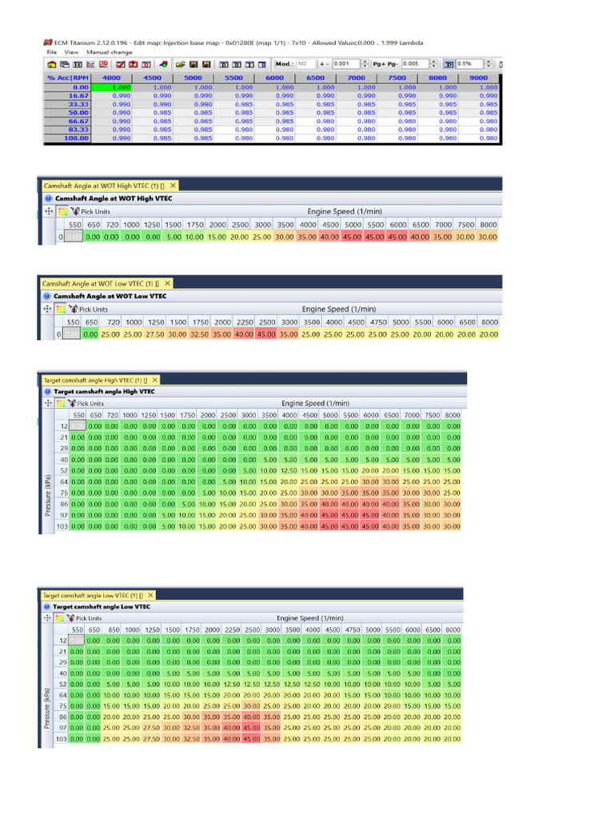Toggle the color grid icon in WOT Low VTEC panel
This screenshot has height=819, width=614.
pos(61,310)
